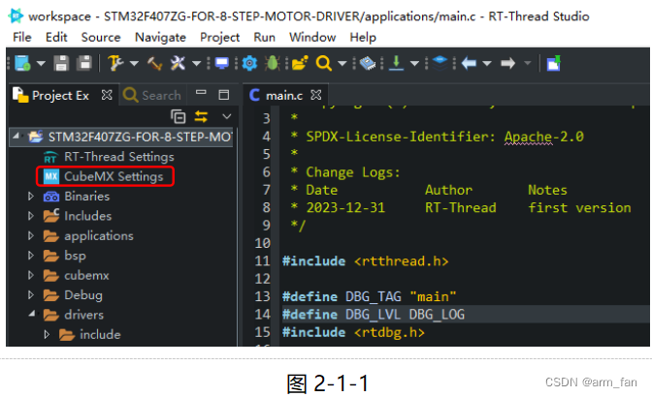Click the chip SDK manager icon

coord(368,63)
